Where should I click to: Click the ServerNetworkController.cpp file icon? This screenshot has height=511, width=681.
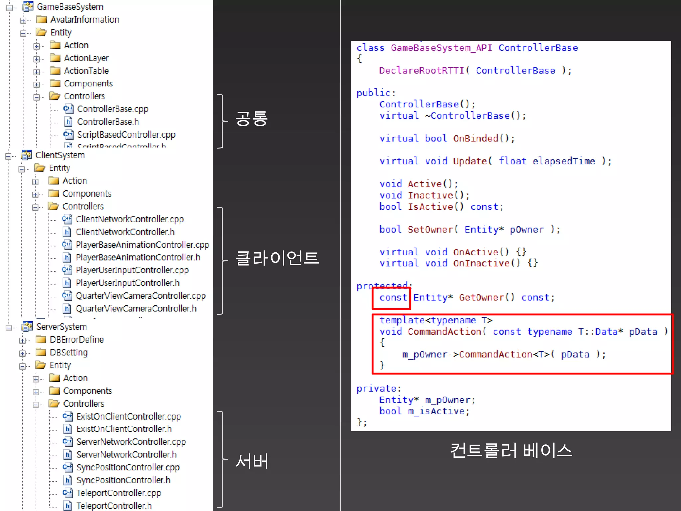pyautogui.click(x=68, y=442)
